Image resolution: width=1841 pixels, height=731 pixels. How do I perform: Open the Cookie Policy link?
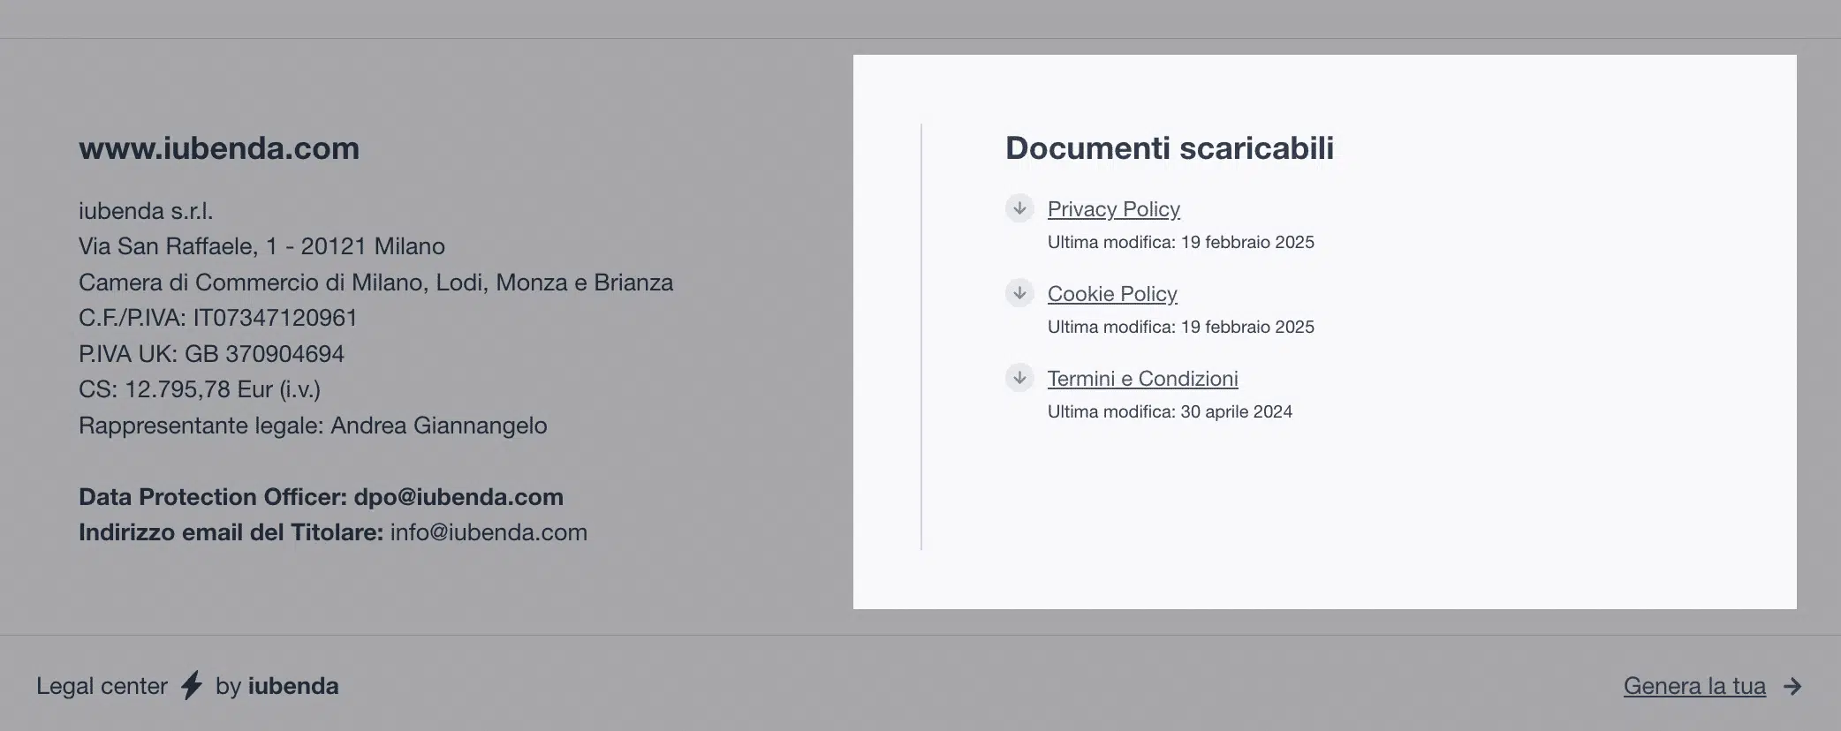1112,294
